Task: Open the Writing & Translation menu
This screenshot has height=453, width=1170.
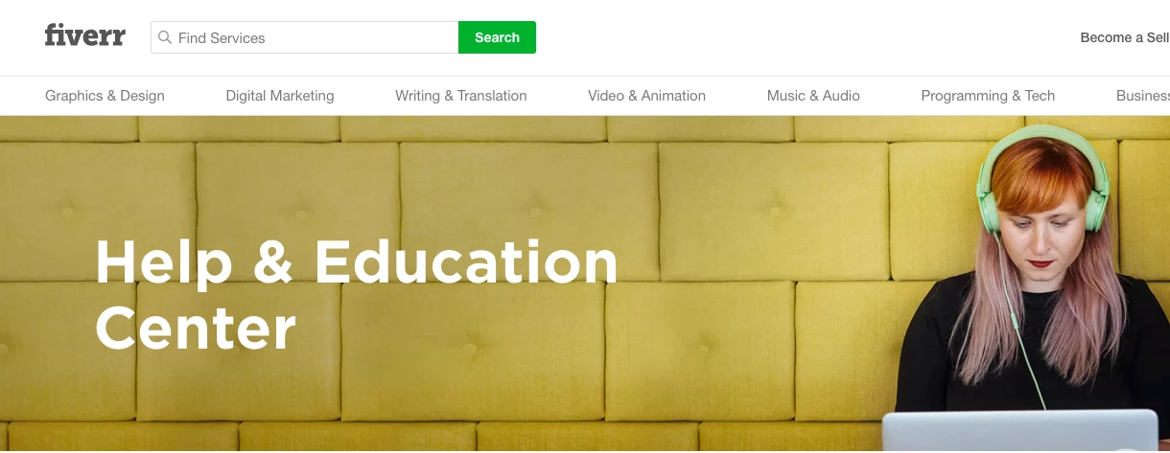Action: coord(461,96)
